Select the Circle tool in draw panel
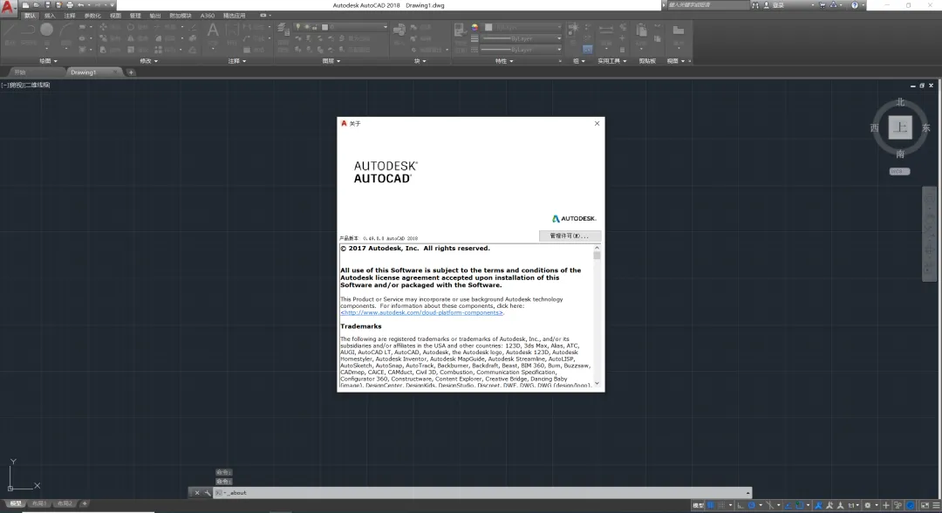Viewport: 942px width, 513px height. [x=46, y=30]
